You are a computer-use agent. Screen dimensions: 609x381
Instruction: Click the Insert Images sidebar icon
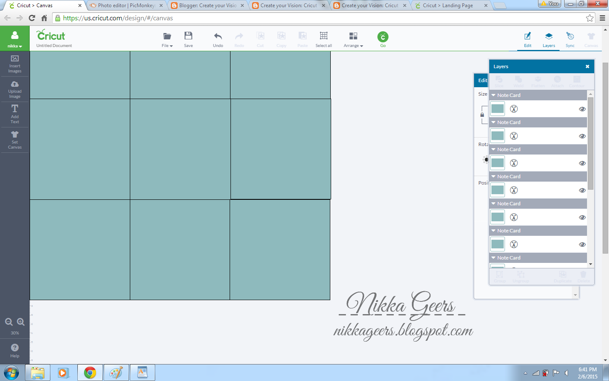coord(14,64)
